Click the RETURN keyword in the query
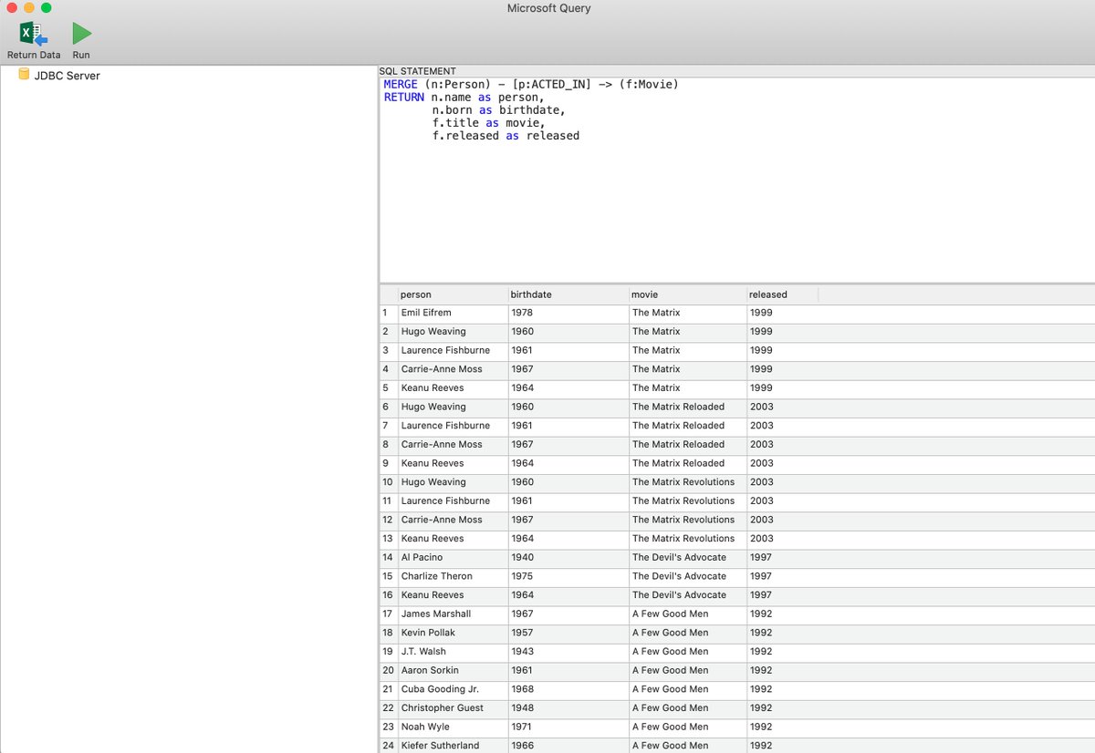Screen dimensions: 1095x753 404,97
